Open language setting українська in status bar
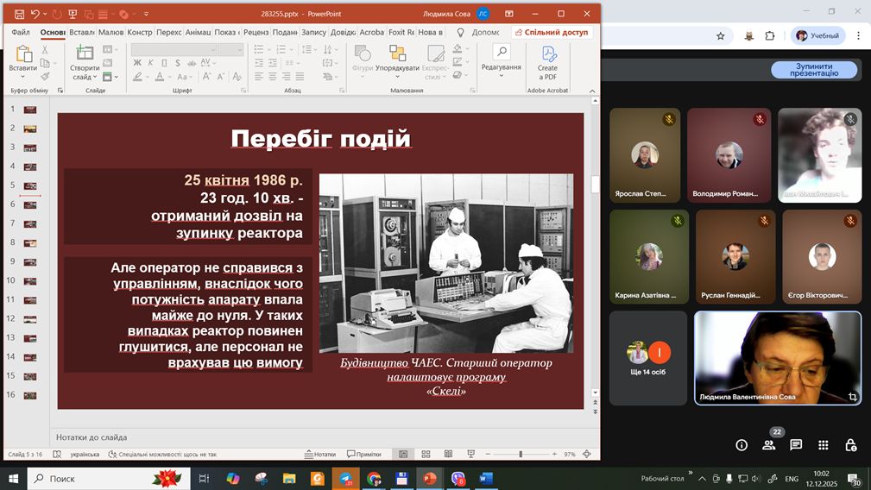This screenshot has width=871, height=490. (85, 454)
